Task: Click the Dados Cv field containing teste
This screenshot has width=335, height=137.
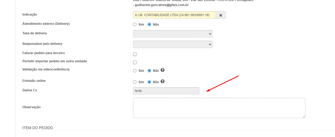Action: click(166, 91)
